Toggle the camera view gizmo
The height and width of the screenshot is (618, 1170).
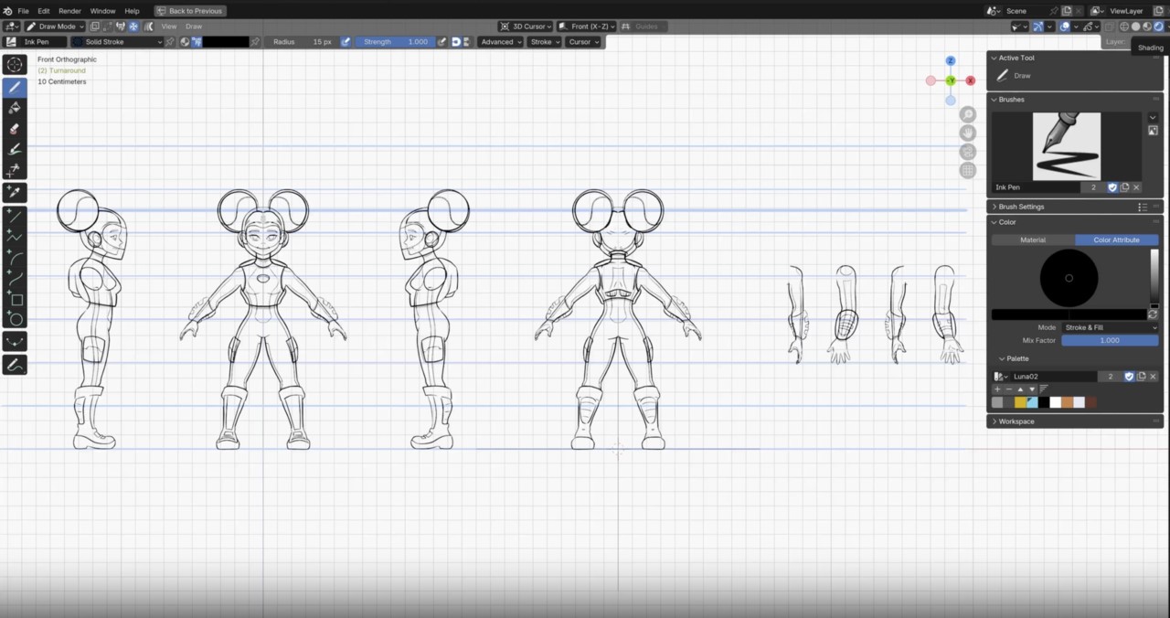coord(968,152)
